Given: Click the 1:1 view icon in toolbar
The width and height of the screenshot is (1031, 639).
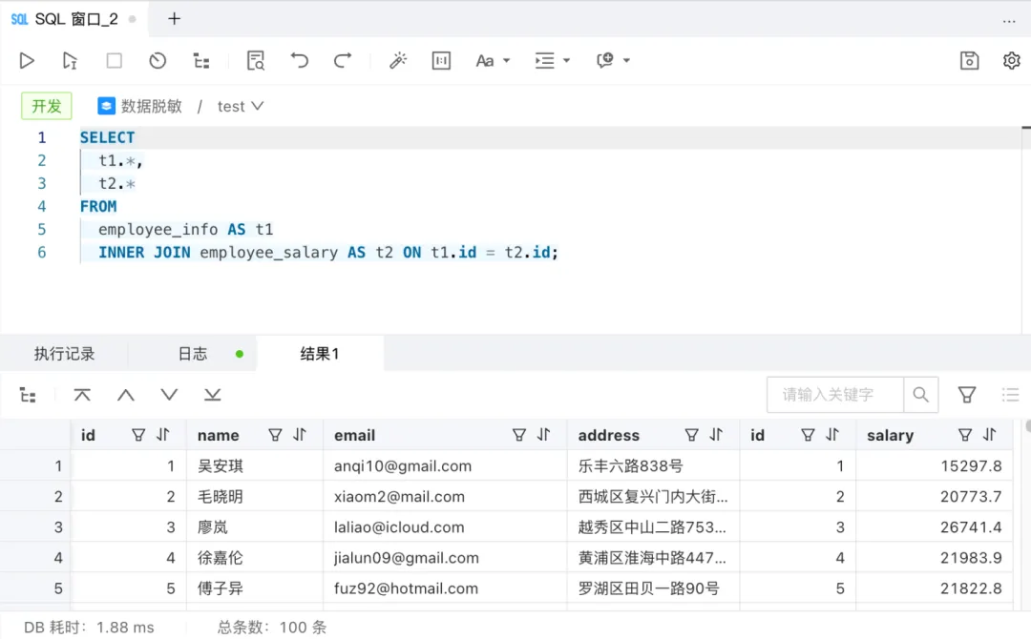Looking at the screenshot, I should [441, 60].
